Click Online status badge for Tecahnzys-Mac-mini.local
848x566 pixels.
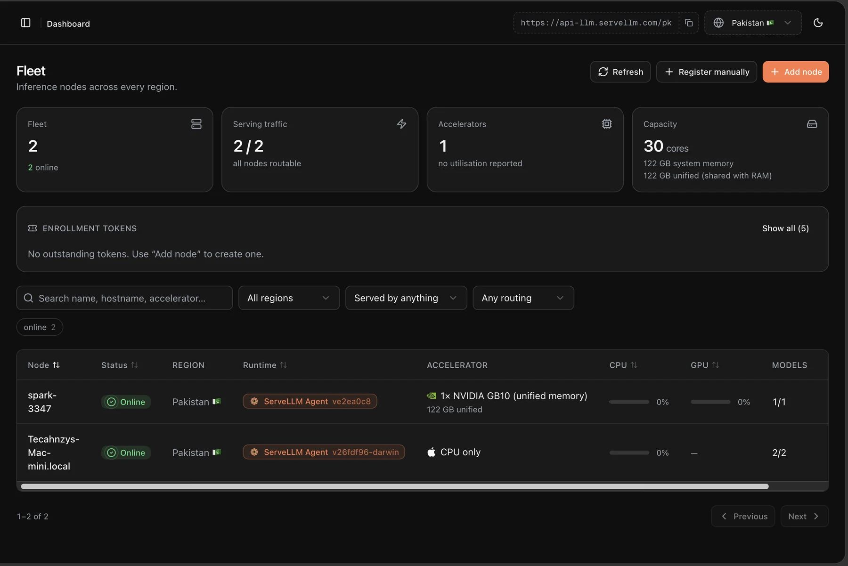click(126, 453)
